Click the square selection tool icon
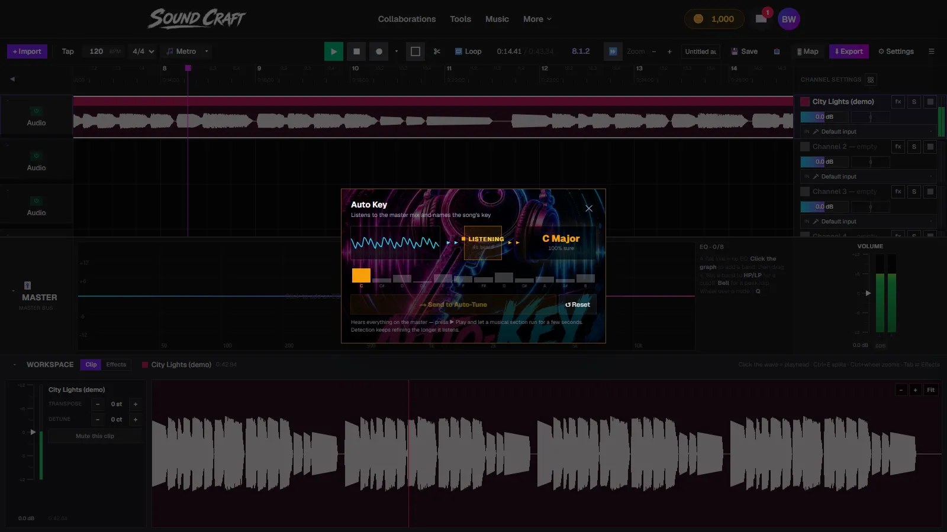The height and width of the screenshot is (532, 947). (x=415, y=51)
